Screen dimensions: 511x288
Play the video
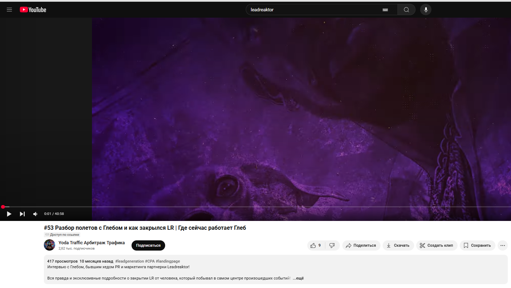(x=9, y=214)
